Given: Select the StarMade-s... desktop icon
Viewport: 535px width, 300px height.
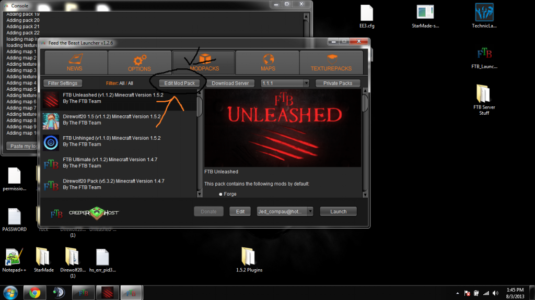Looking at the screenshot, I should [x=425, y=17].
